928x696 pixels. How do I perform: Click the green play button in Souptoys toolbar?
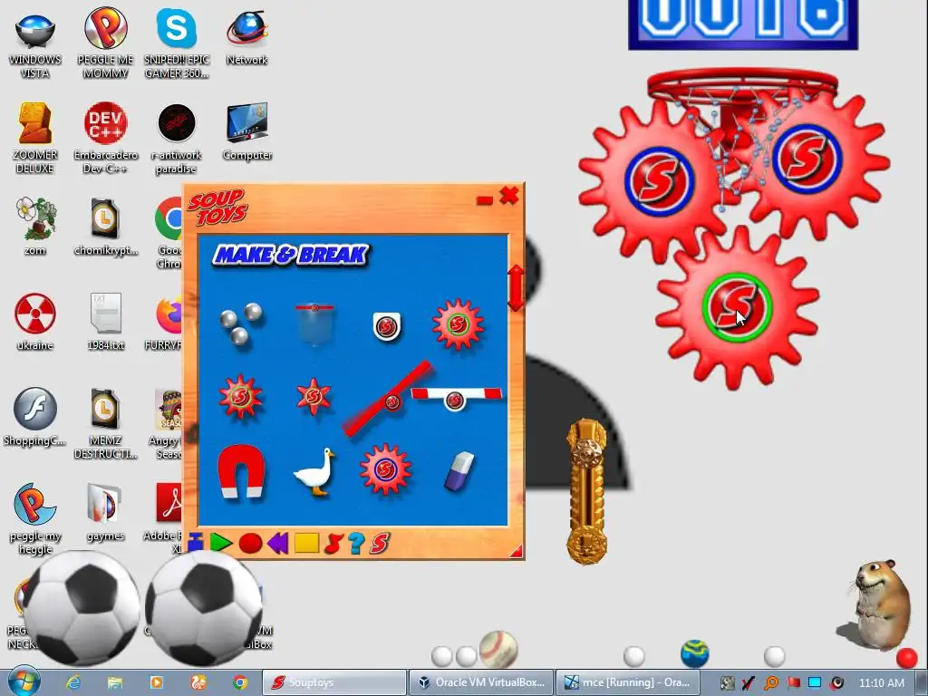pos(221,543)
